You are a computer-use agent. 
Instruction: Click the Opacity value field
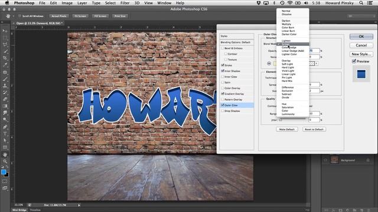pos(315,51)
